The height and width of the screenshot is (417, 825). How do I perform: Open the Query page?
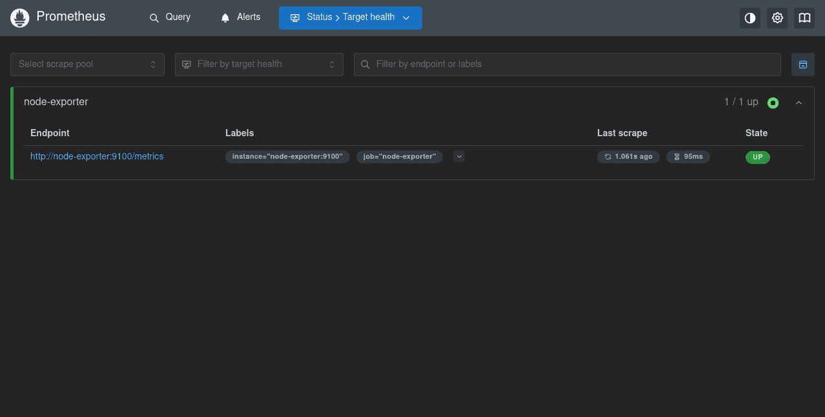170,17
